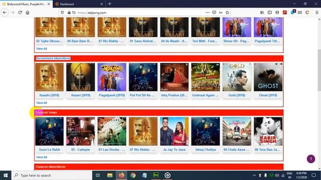Viewport: 321px width, 180px height.
Task: Save page to Pocket
Action: [214, 12]
